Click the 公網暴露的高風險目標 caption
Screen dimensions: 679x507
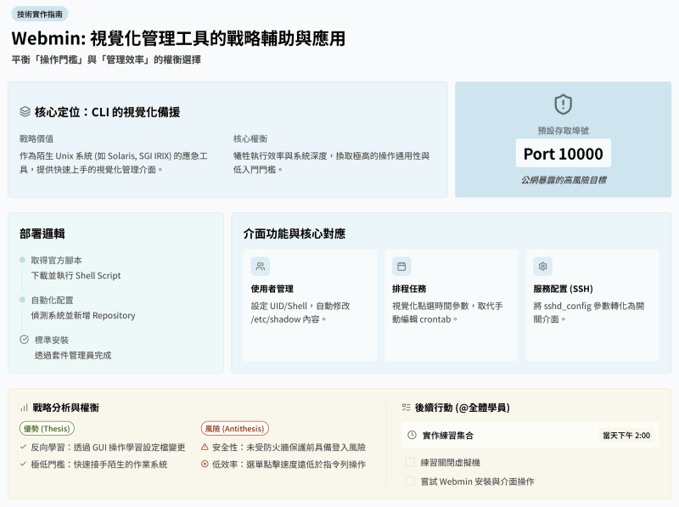click(x=563, y=180)
